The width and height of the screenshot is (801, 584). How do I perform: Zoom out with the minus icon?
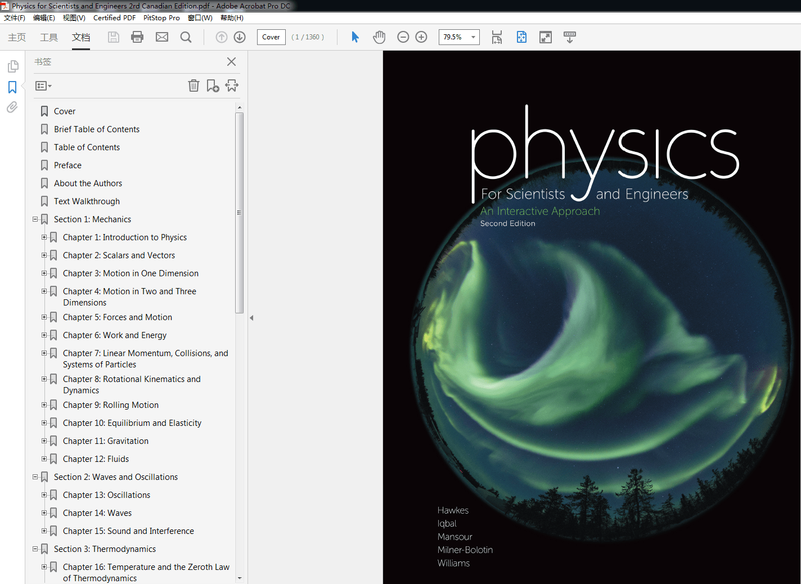tap(403, 37)
